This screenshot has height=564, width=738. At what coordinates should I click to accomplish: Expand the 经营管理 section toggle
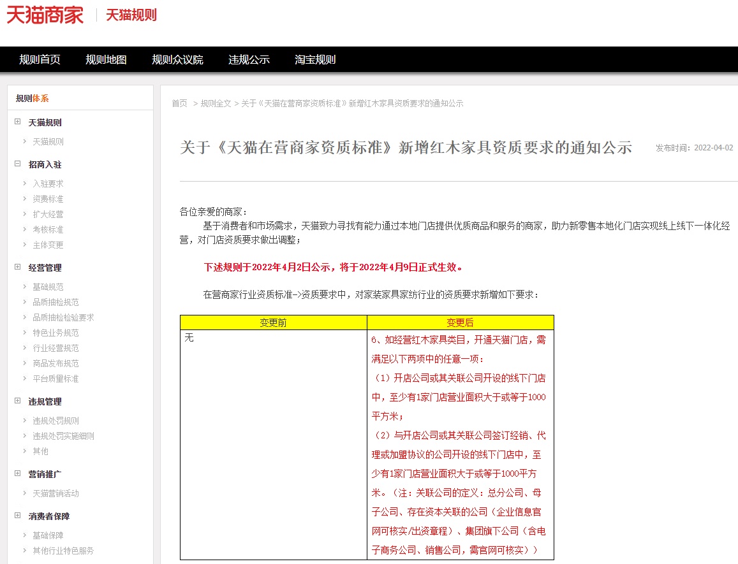point(17,267)
